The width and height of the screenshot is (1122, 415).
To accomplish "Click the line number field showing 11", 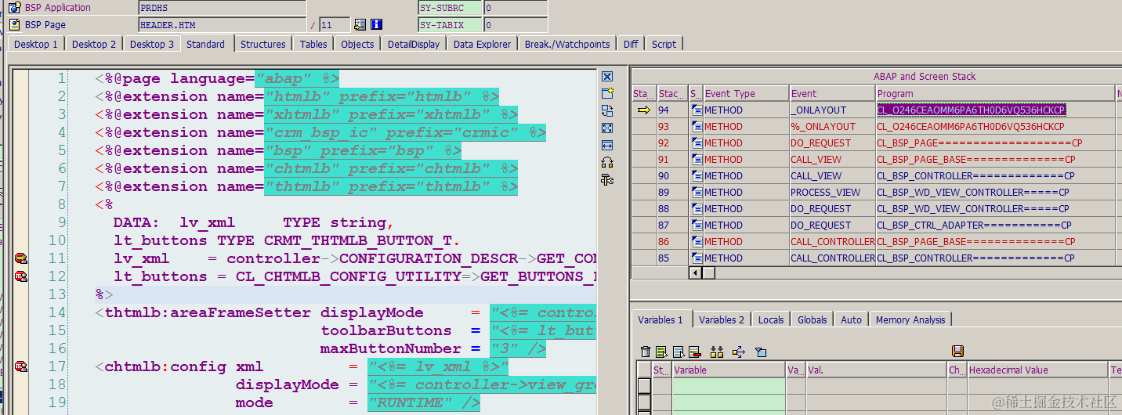I will (335, 25).
